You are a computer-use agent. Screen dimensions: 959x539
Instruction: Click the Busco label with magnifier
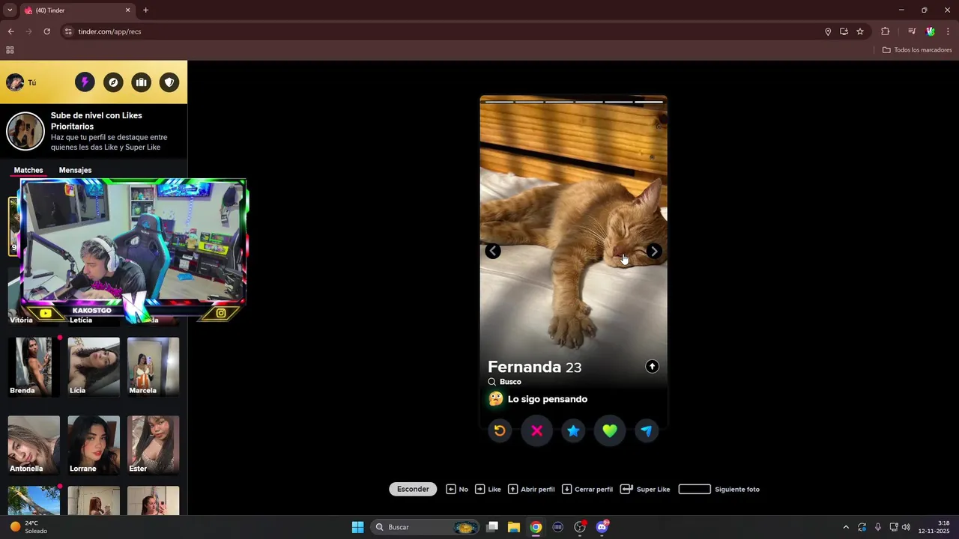click(504, 382)
